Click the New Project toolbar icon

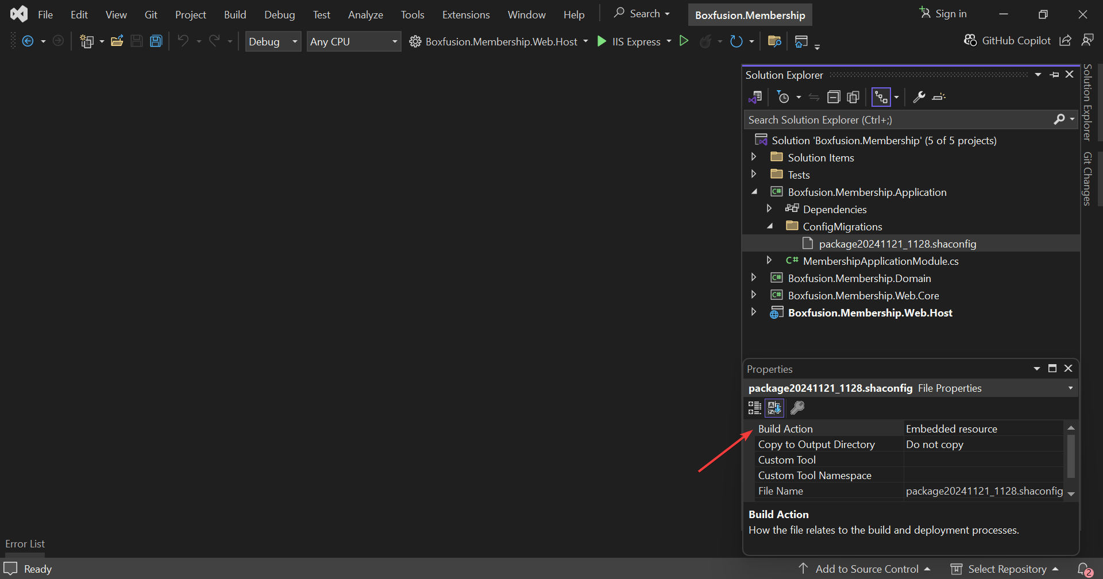tap(87, 41)
